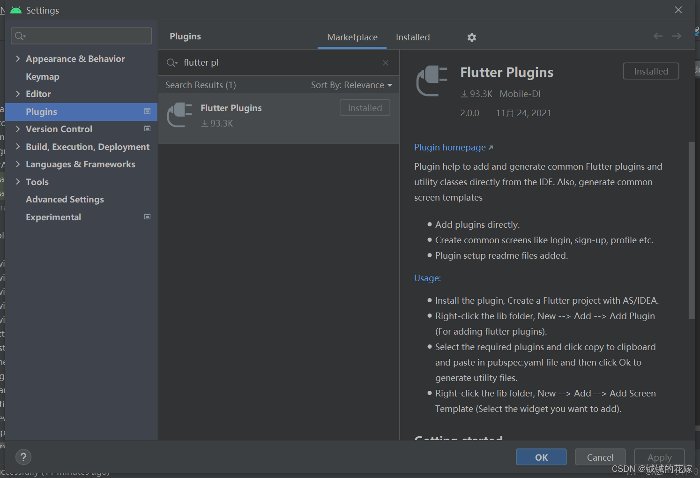This screenshot has width=700, height=478.
Task: Click the 93.3K downloads count in details
Action: tap(477, 94)
